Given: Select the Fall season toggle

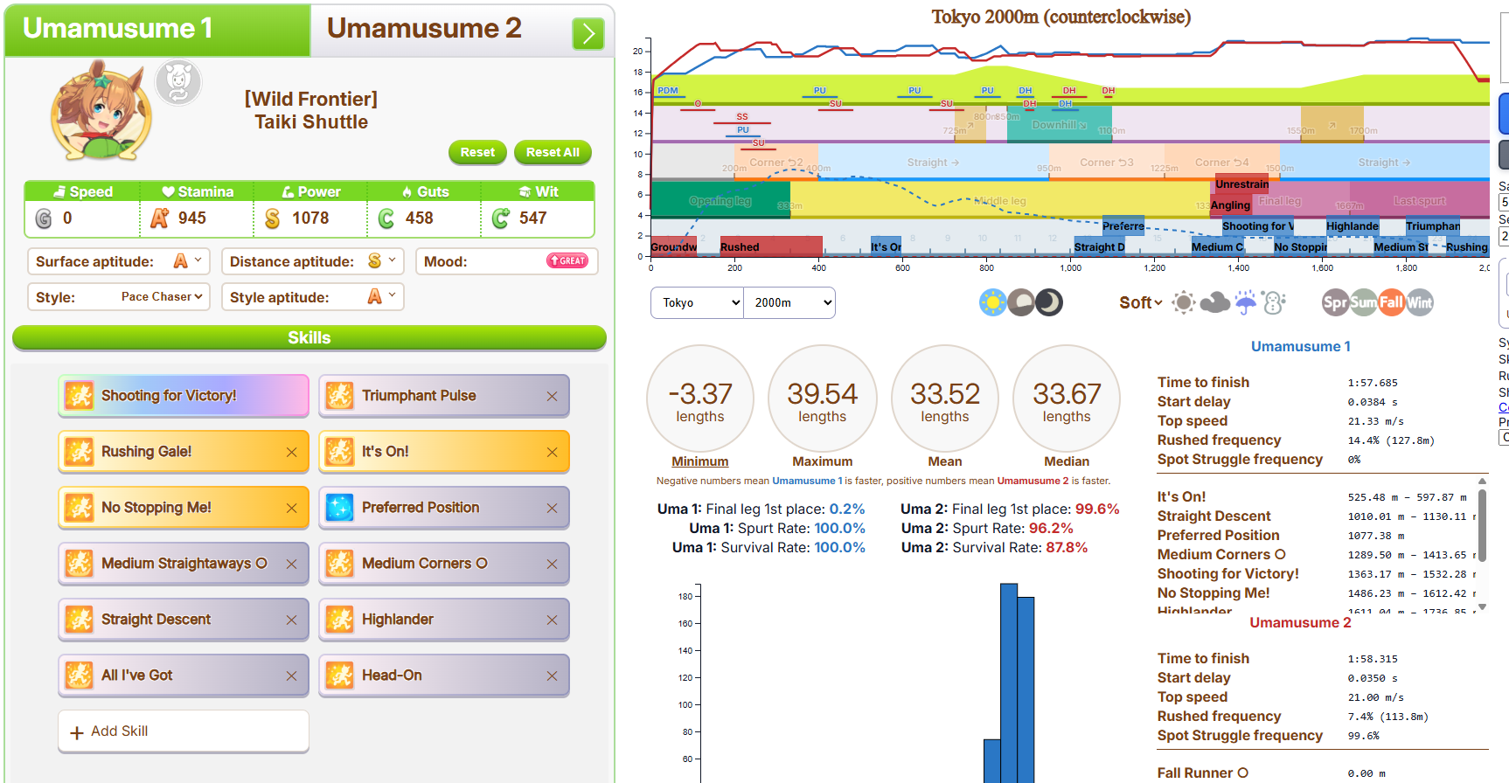Looking at the screenshot, I should point(1391,302).
